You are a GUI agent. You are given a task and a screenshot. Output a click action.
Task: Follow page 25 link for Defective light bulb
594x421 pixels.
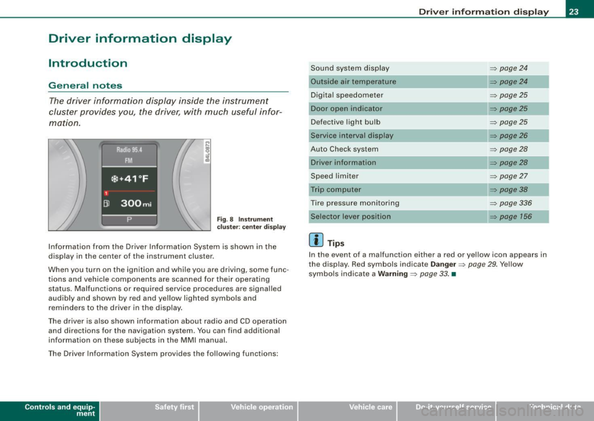click(x=509, y=122)
